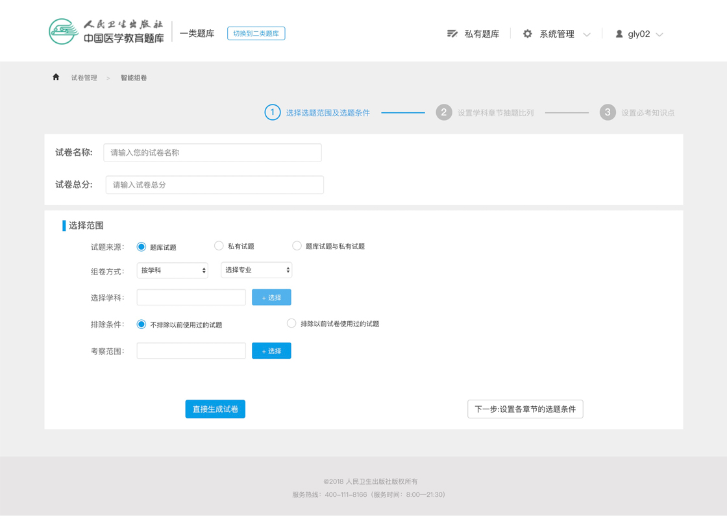Click the user avatar icon

click(619, 34)
